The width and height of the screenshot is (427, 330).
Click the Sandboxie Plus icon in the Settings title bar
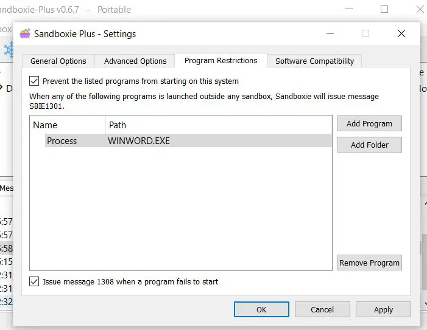(25, 33)
